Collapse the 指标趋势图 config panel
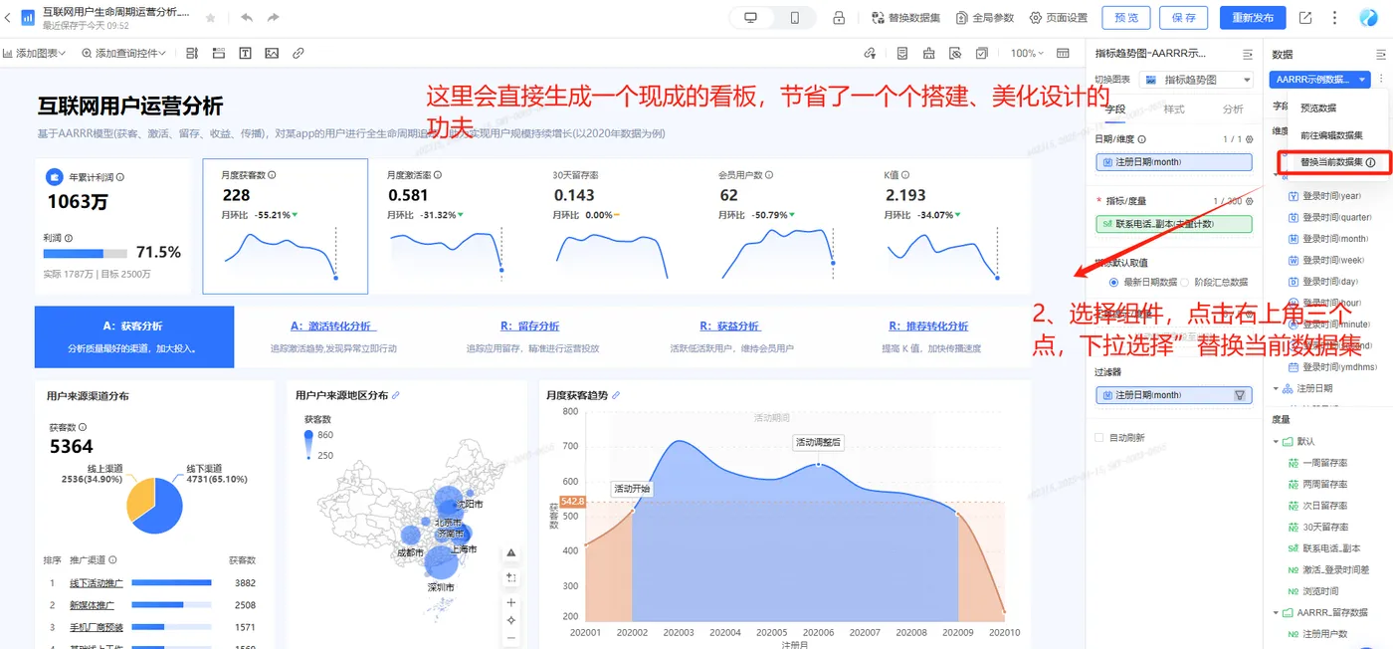Viewport: 1393px width, 649px height. tap(1248, 54)
